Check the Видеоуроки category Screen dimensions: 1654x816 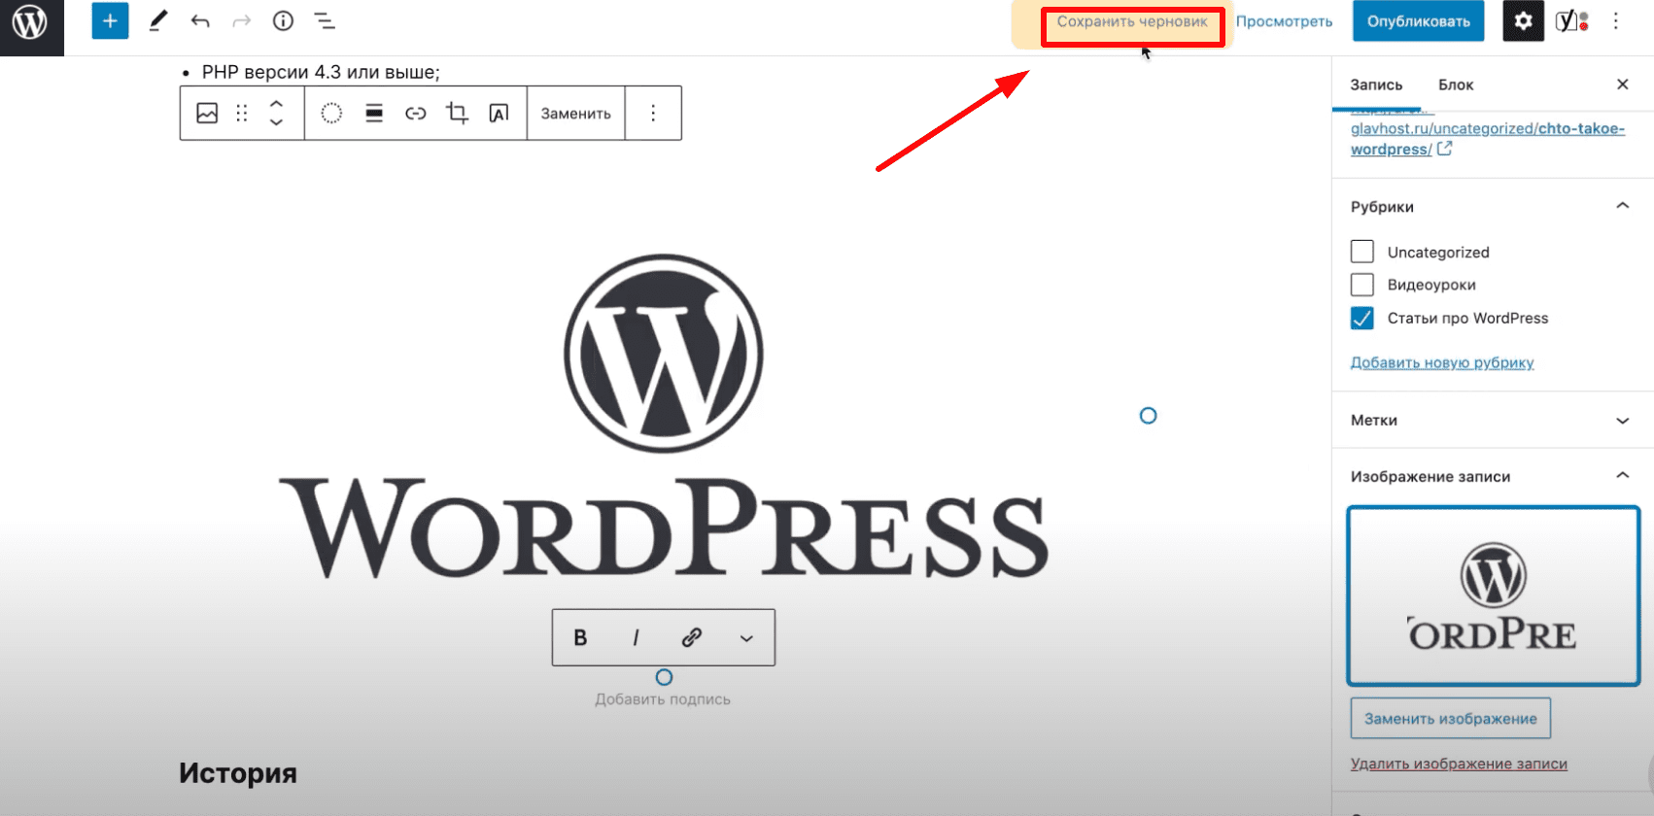[1362, 285]
